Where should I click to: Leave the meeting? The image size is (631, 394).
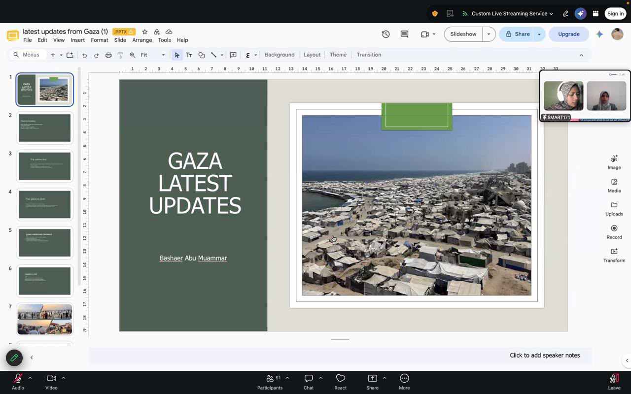614,381
